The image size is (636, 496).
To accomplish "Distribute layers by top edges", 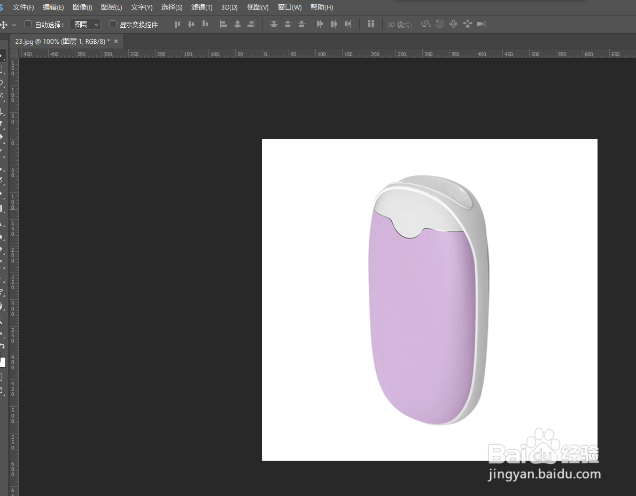I will (274, 25).
